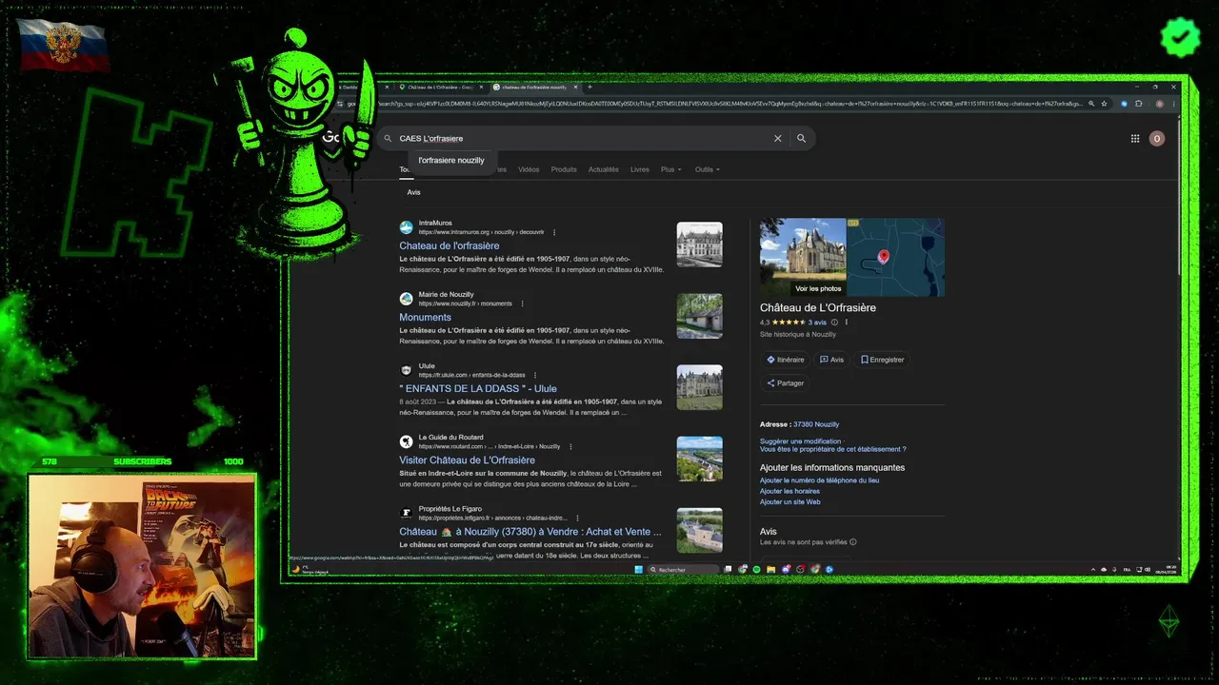Open more options for Le Guide du Routard result
Viewport: 1219px width, 685px height.
coord(570,446)
